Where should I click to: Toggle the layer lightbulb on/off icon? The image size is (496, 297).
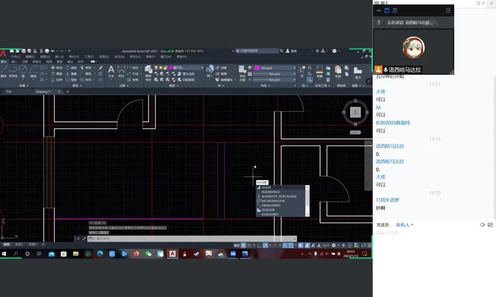(x=156, y=68)
